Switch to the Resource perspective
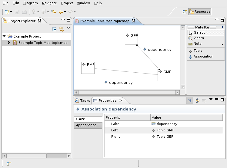Image resolution: width=227 pixels, height=168 pixels. [x=200, y=12]
